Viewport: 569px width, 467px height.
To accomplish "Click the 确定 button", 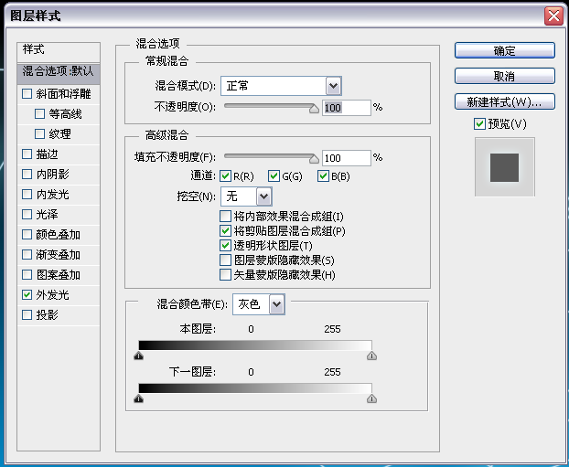I will 504,51.
